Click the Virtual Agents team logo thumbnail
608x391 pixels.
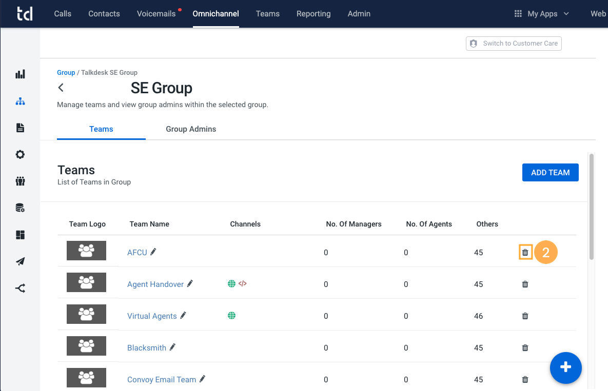[87, 314]
